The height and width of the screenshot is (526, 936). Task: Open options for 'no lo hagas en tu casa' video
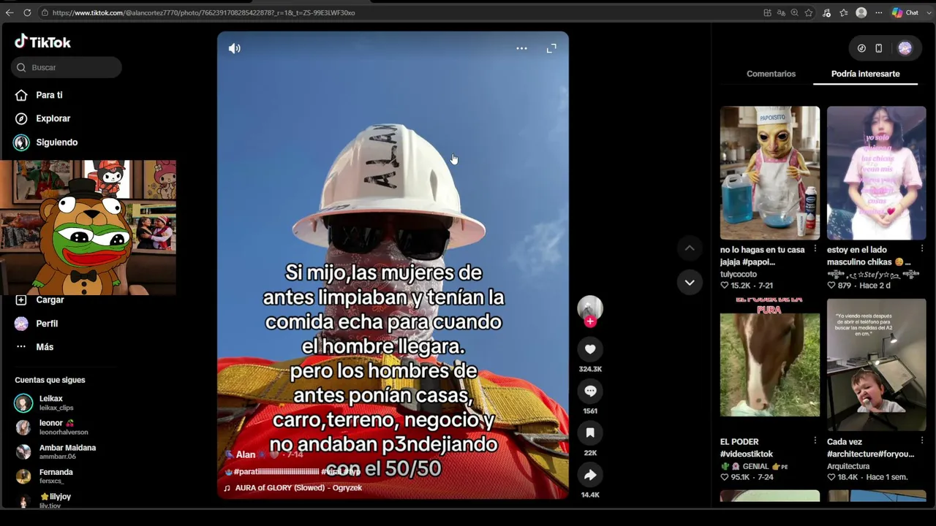[x=815, y=249]
